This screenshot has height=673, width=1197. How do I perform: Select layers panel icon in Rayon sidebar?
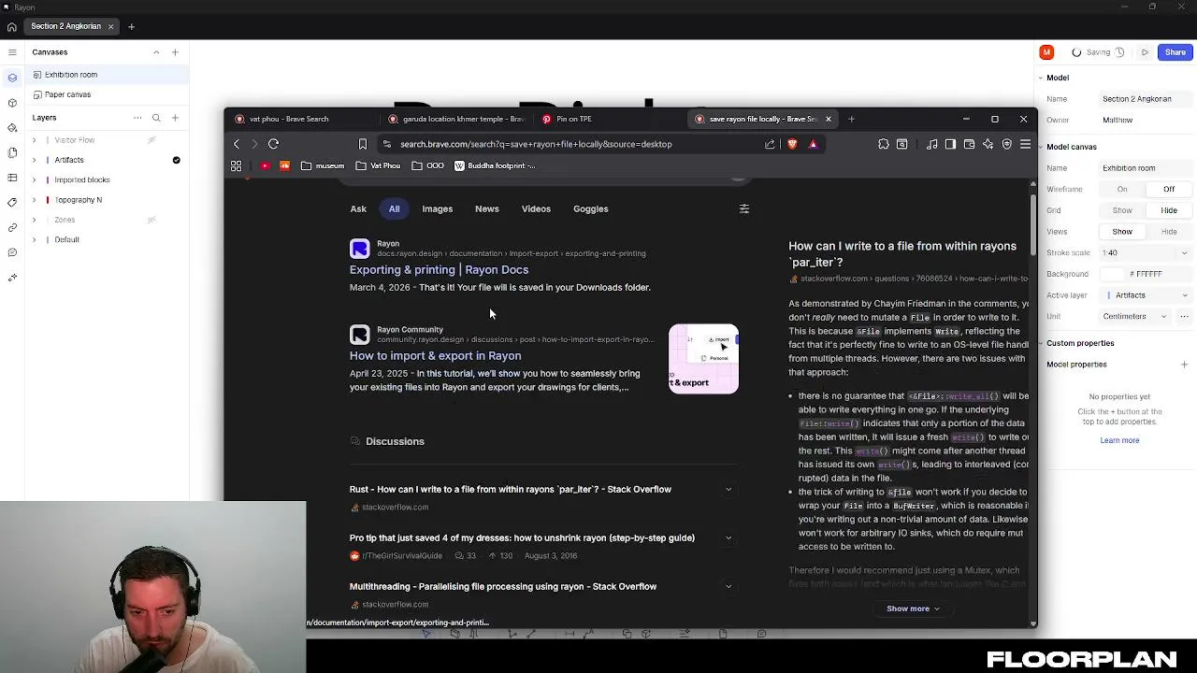click(12, 78)
